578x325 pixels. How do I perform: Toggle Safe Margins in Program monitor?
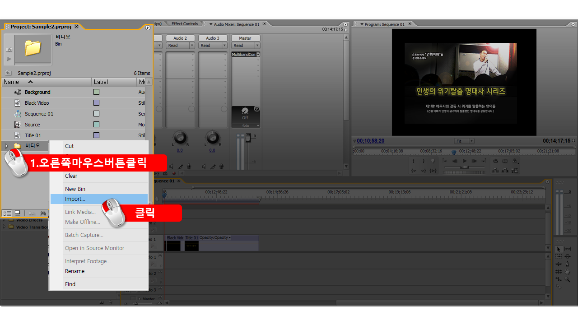tap(505, 161)
